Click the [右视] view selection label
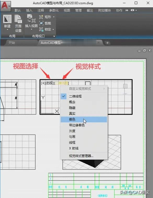 click(x=50, y=83)
